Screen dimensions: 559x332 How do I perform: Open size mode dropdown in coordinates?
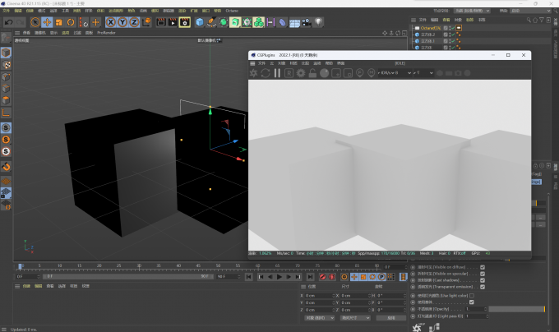(x=355, y=318)
